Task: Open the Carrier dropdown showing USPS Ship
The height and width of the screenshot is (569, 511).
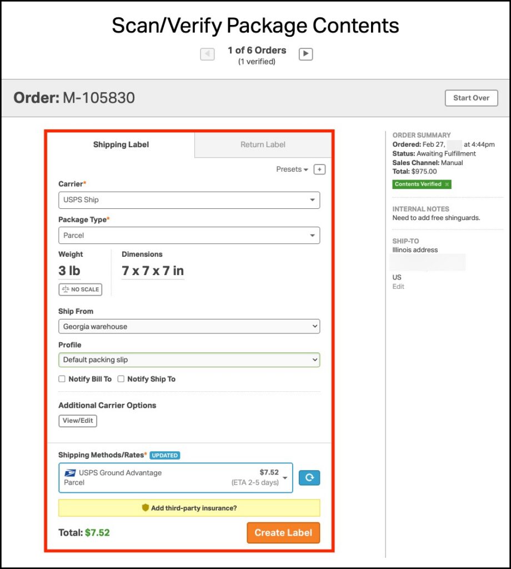Action: [189, 200]
